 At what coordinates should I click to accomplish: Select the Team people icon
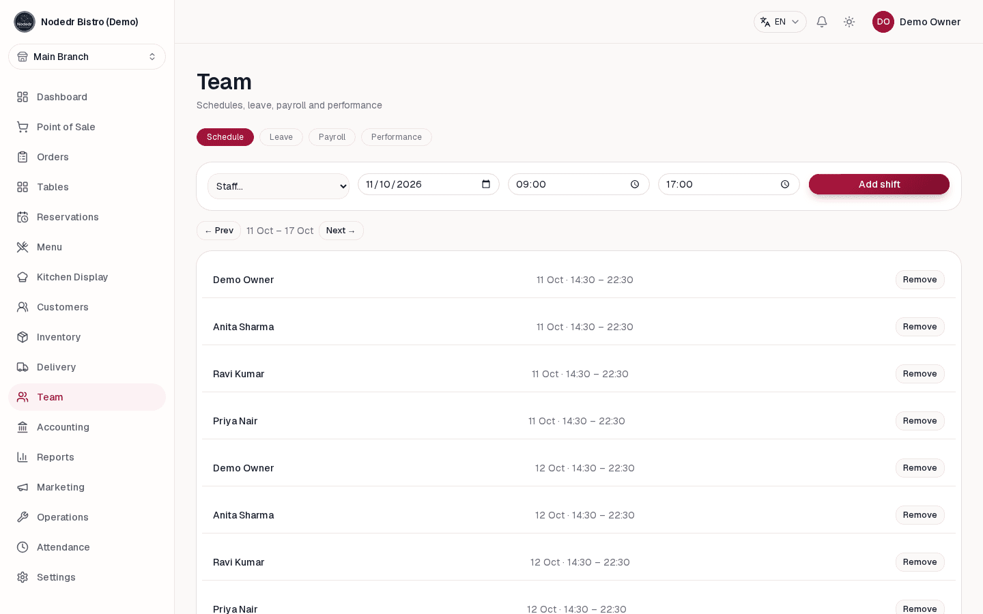23,397
